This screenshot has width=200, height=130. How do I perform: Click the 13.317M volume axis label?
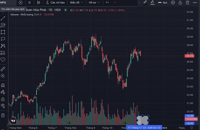191,119
